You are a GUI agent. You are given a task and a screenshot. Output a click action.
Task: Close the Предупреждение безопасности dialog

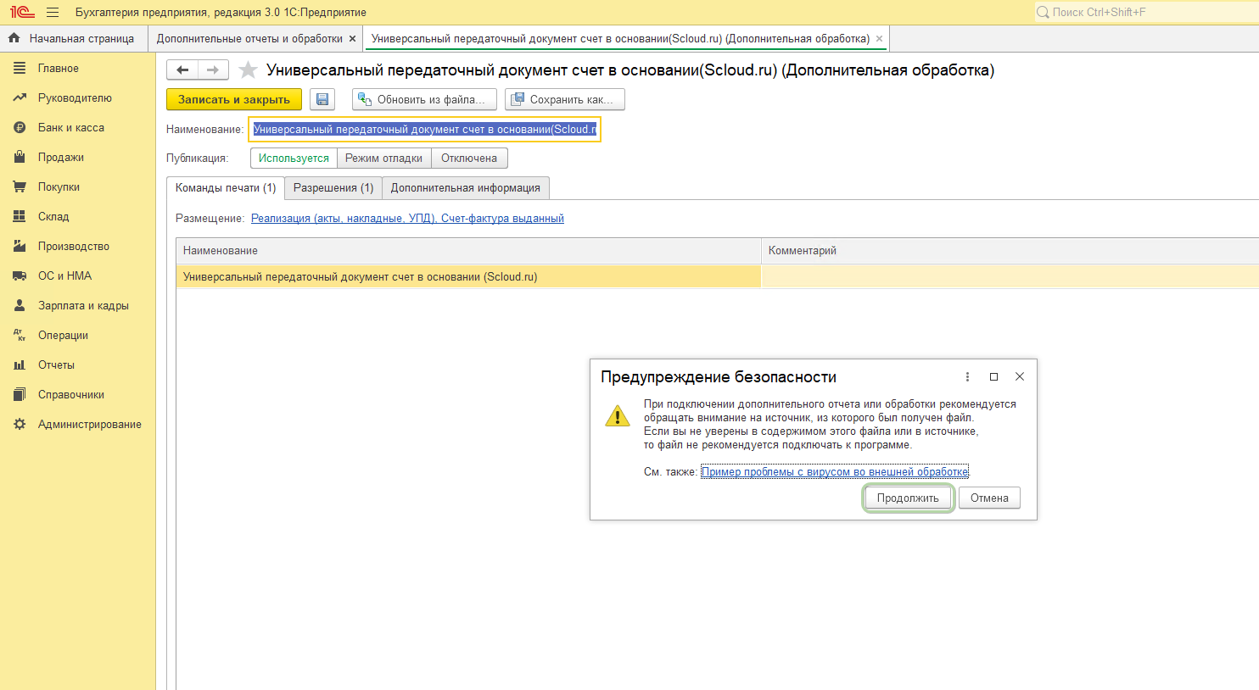click(1020, 376)
